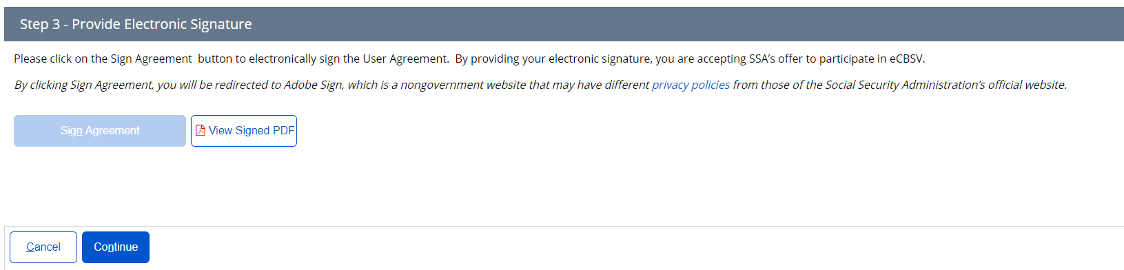
Task: Click the 'electronic signature' phrase in the instructions
Action: (600, 59)
